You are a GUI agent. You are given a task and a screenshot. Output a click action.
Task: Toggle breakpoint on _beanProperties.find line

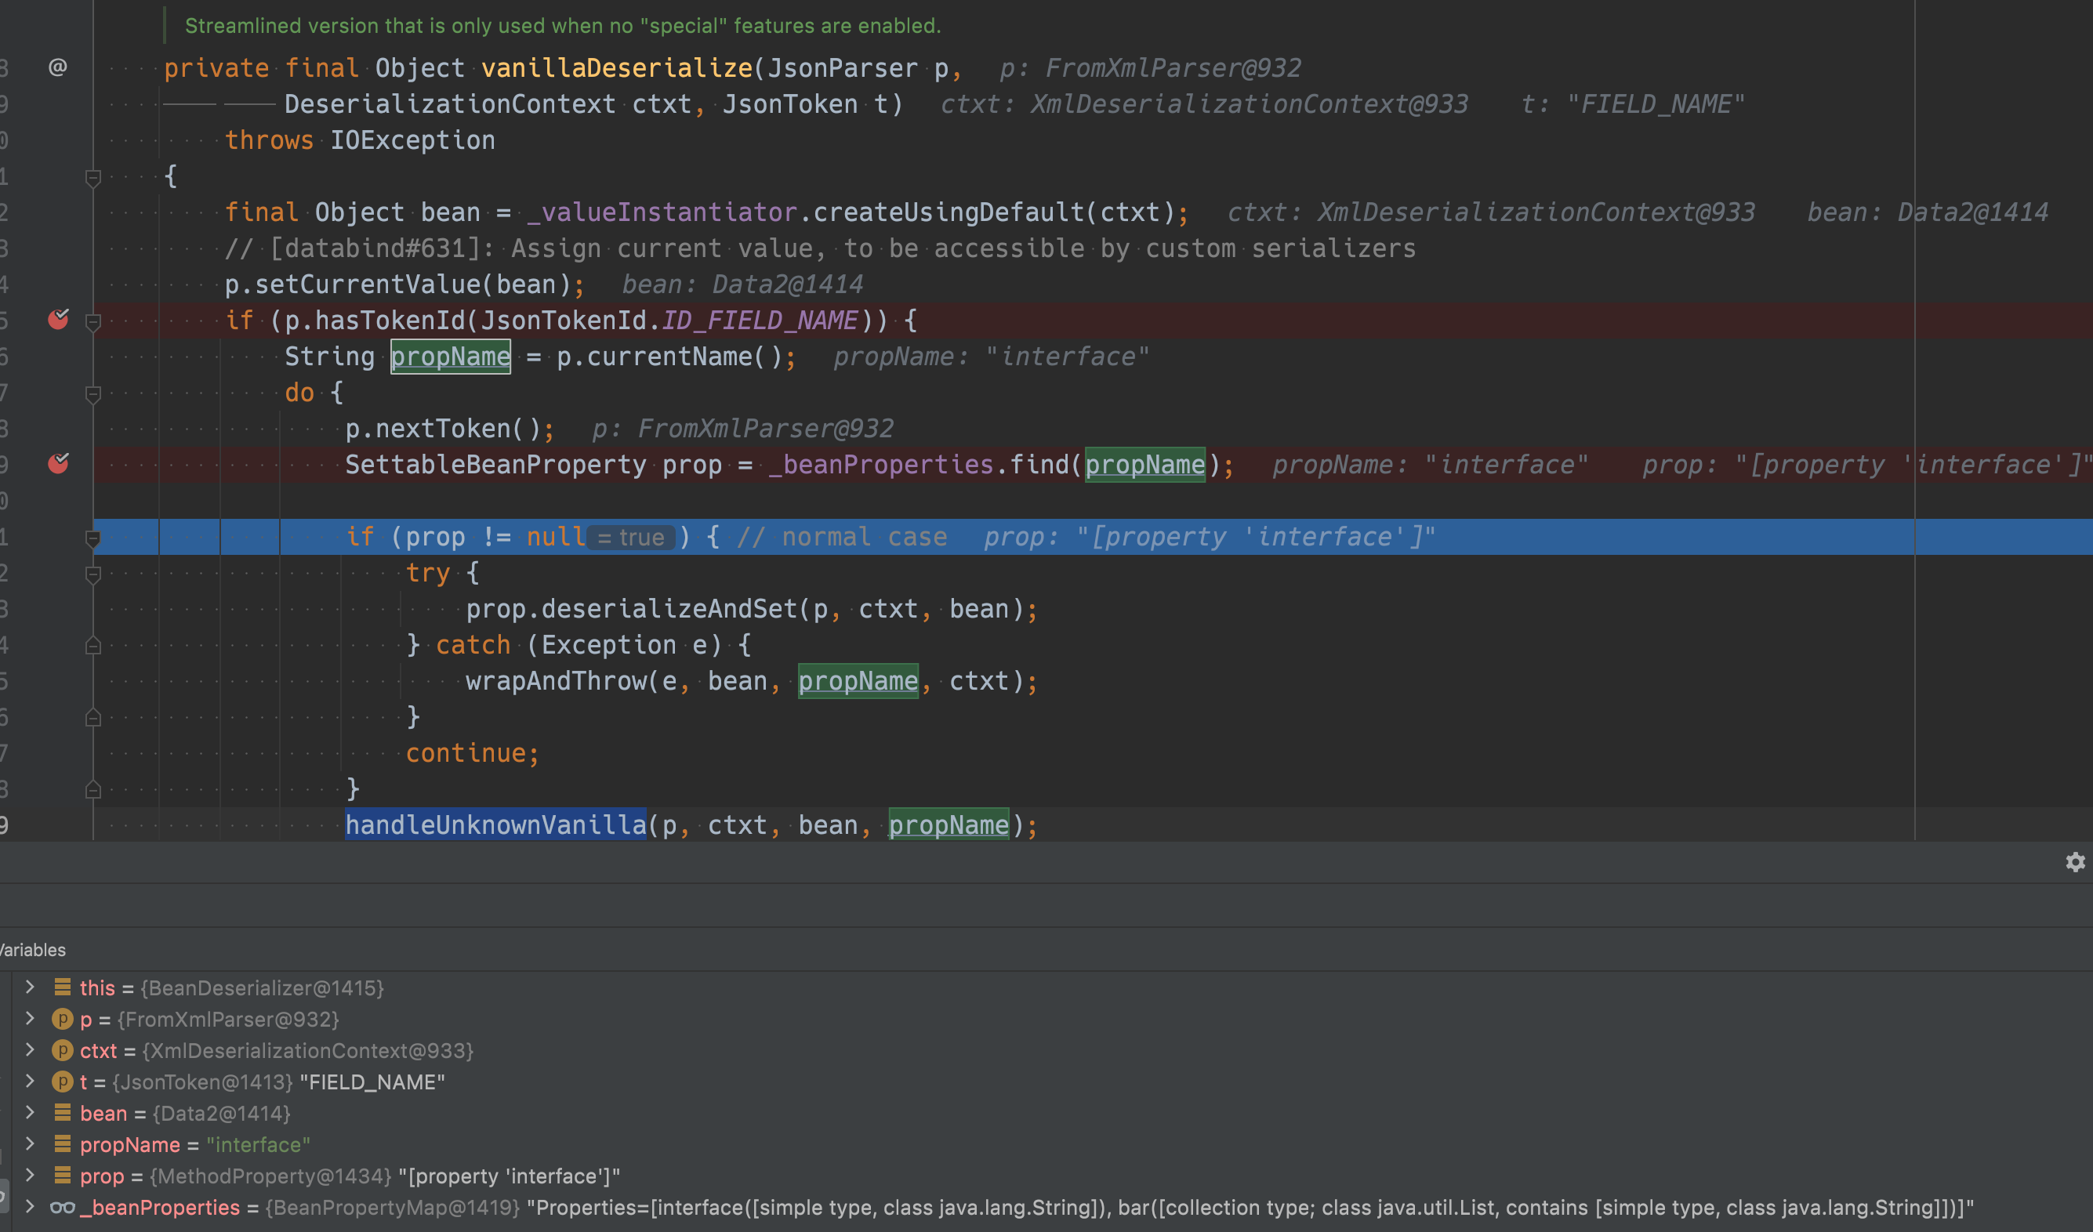58,463
